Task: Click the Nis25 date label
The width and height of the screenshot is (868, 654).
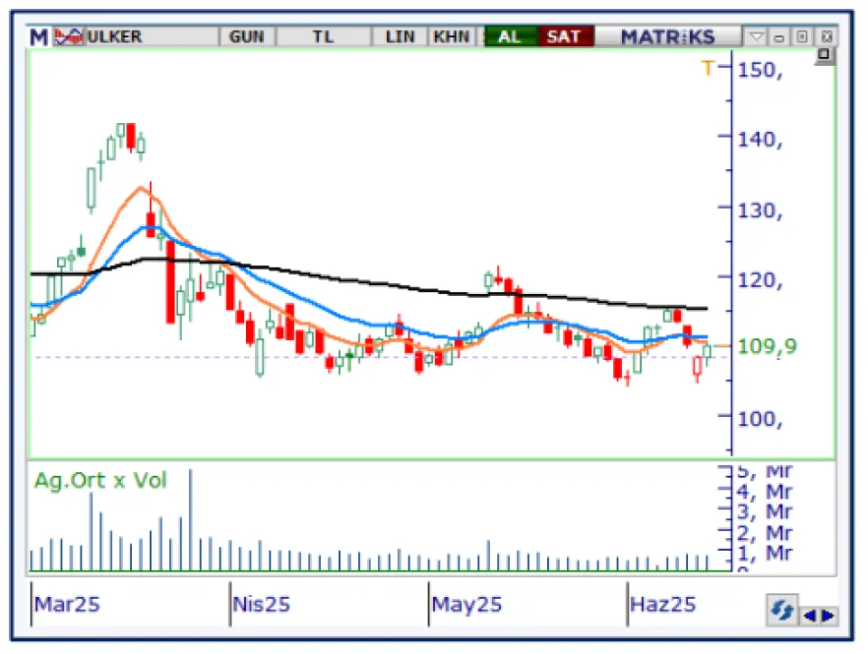Action: [x=261, y=603]
